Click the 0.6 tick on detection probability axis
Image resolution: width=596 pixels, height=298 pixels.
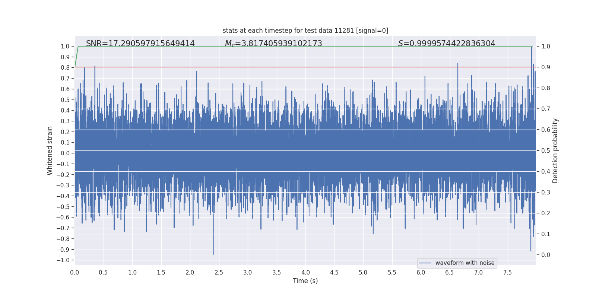click(x=546, y=130)
